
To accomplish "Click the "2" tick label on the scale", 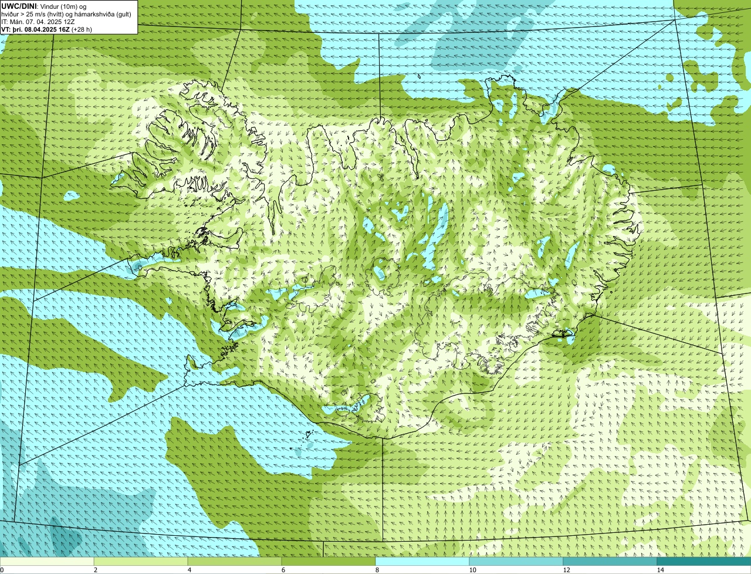I will [x=95, y=570].
